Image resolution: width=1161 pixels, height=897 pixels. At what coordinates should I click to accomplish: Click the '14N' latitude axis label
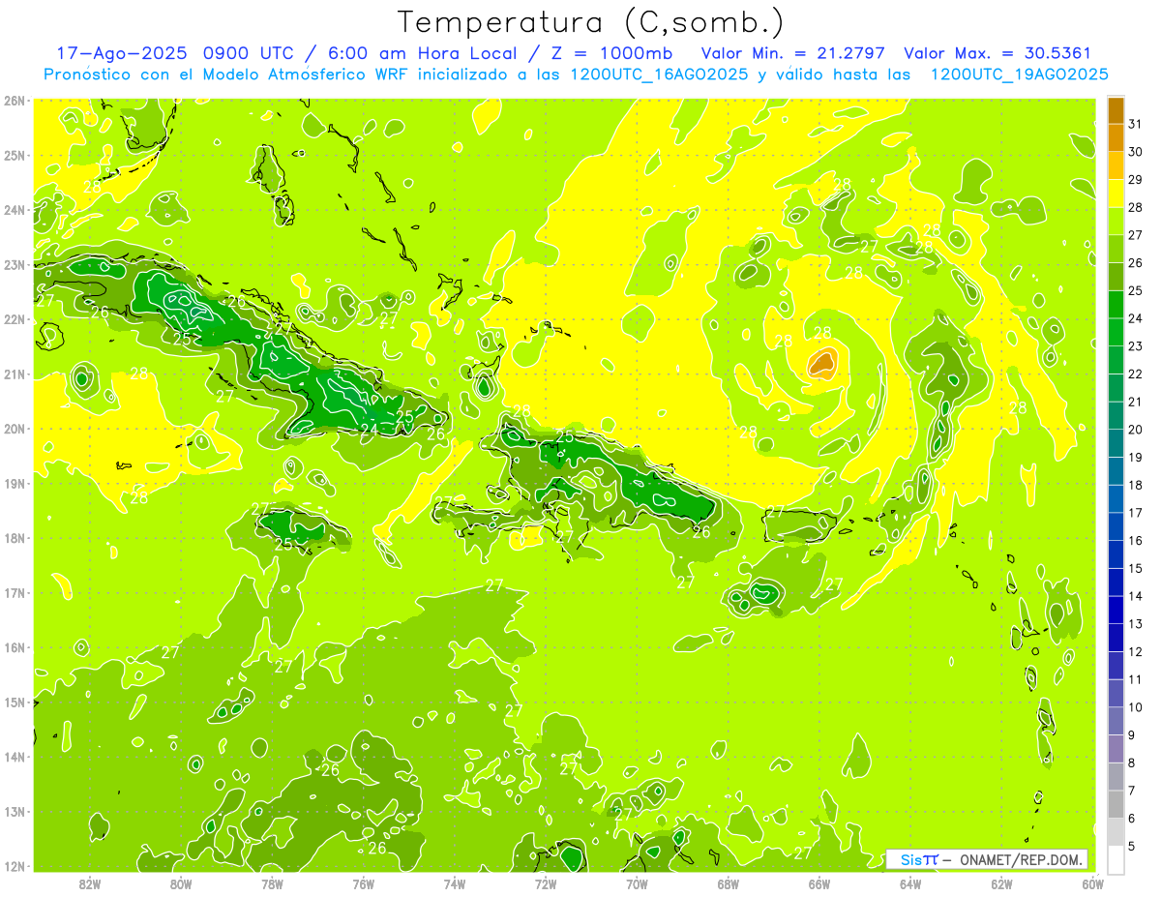(x=14, y=757)
